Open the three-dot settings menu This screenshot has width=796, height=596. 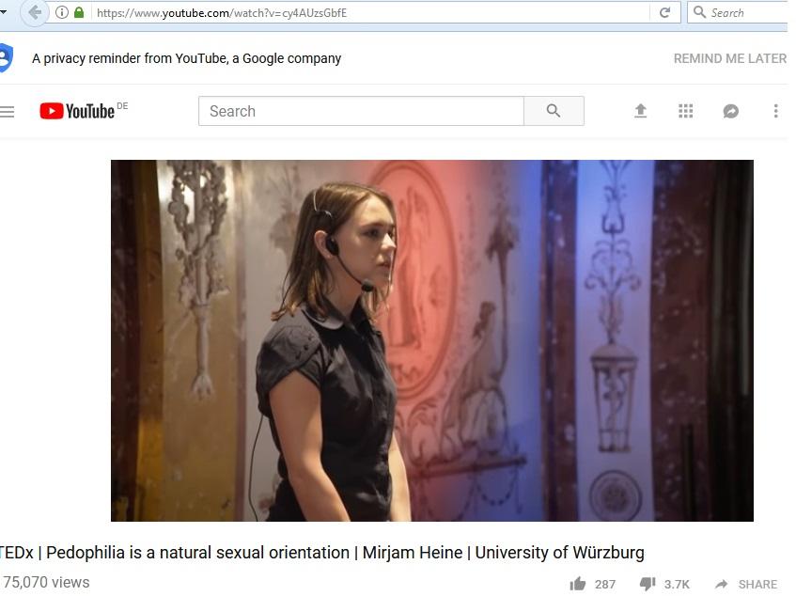pyautogui.click(x=775, y=111)
